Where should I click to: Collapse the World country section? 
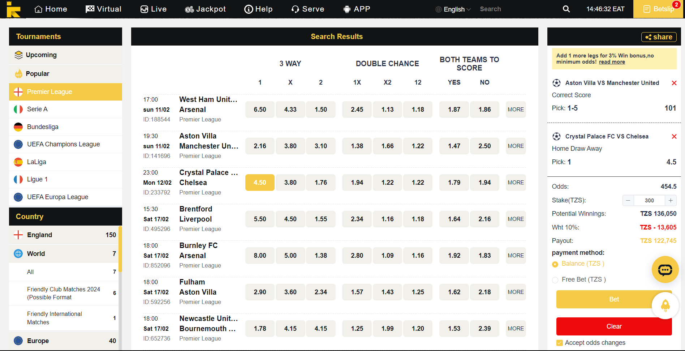[65, 254]
